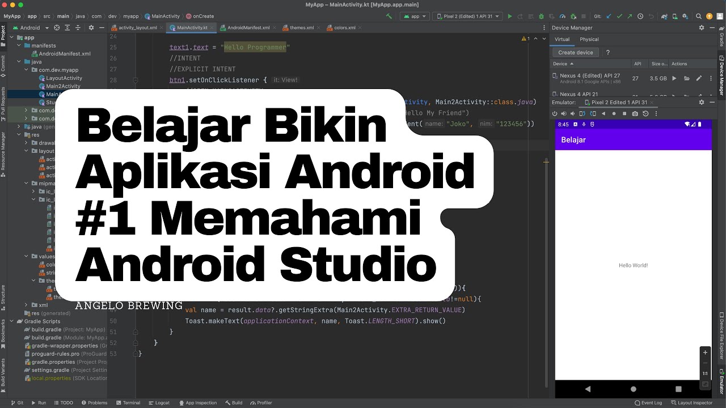Click the Git Commit checkmark icon
726x408 pixels.
pos(619,16)
